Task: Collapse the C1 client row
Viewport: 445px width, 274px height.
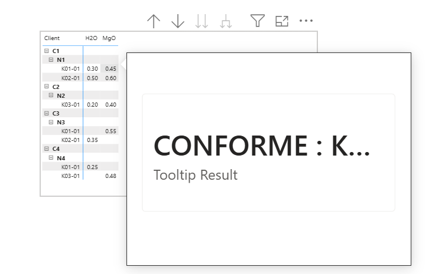Action: point(47,51)
